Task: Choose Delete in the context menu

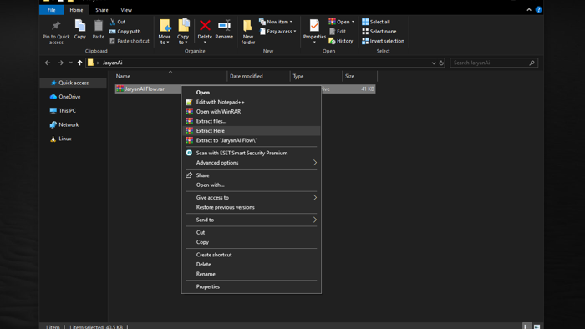Action: [x=252, y=264]
